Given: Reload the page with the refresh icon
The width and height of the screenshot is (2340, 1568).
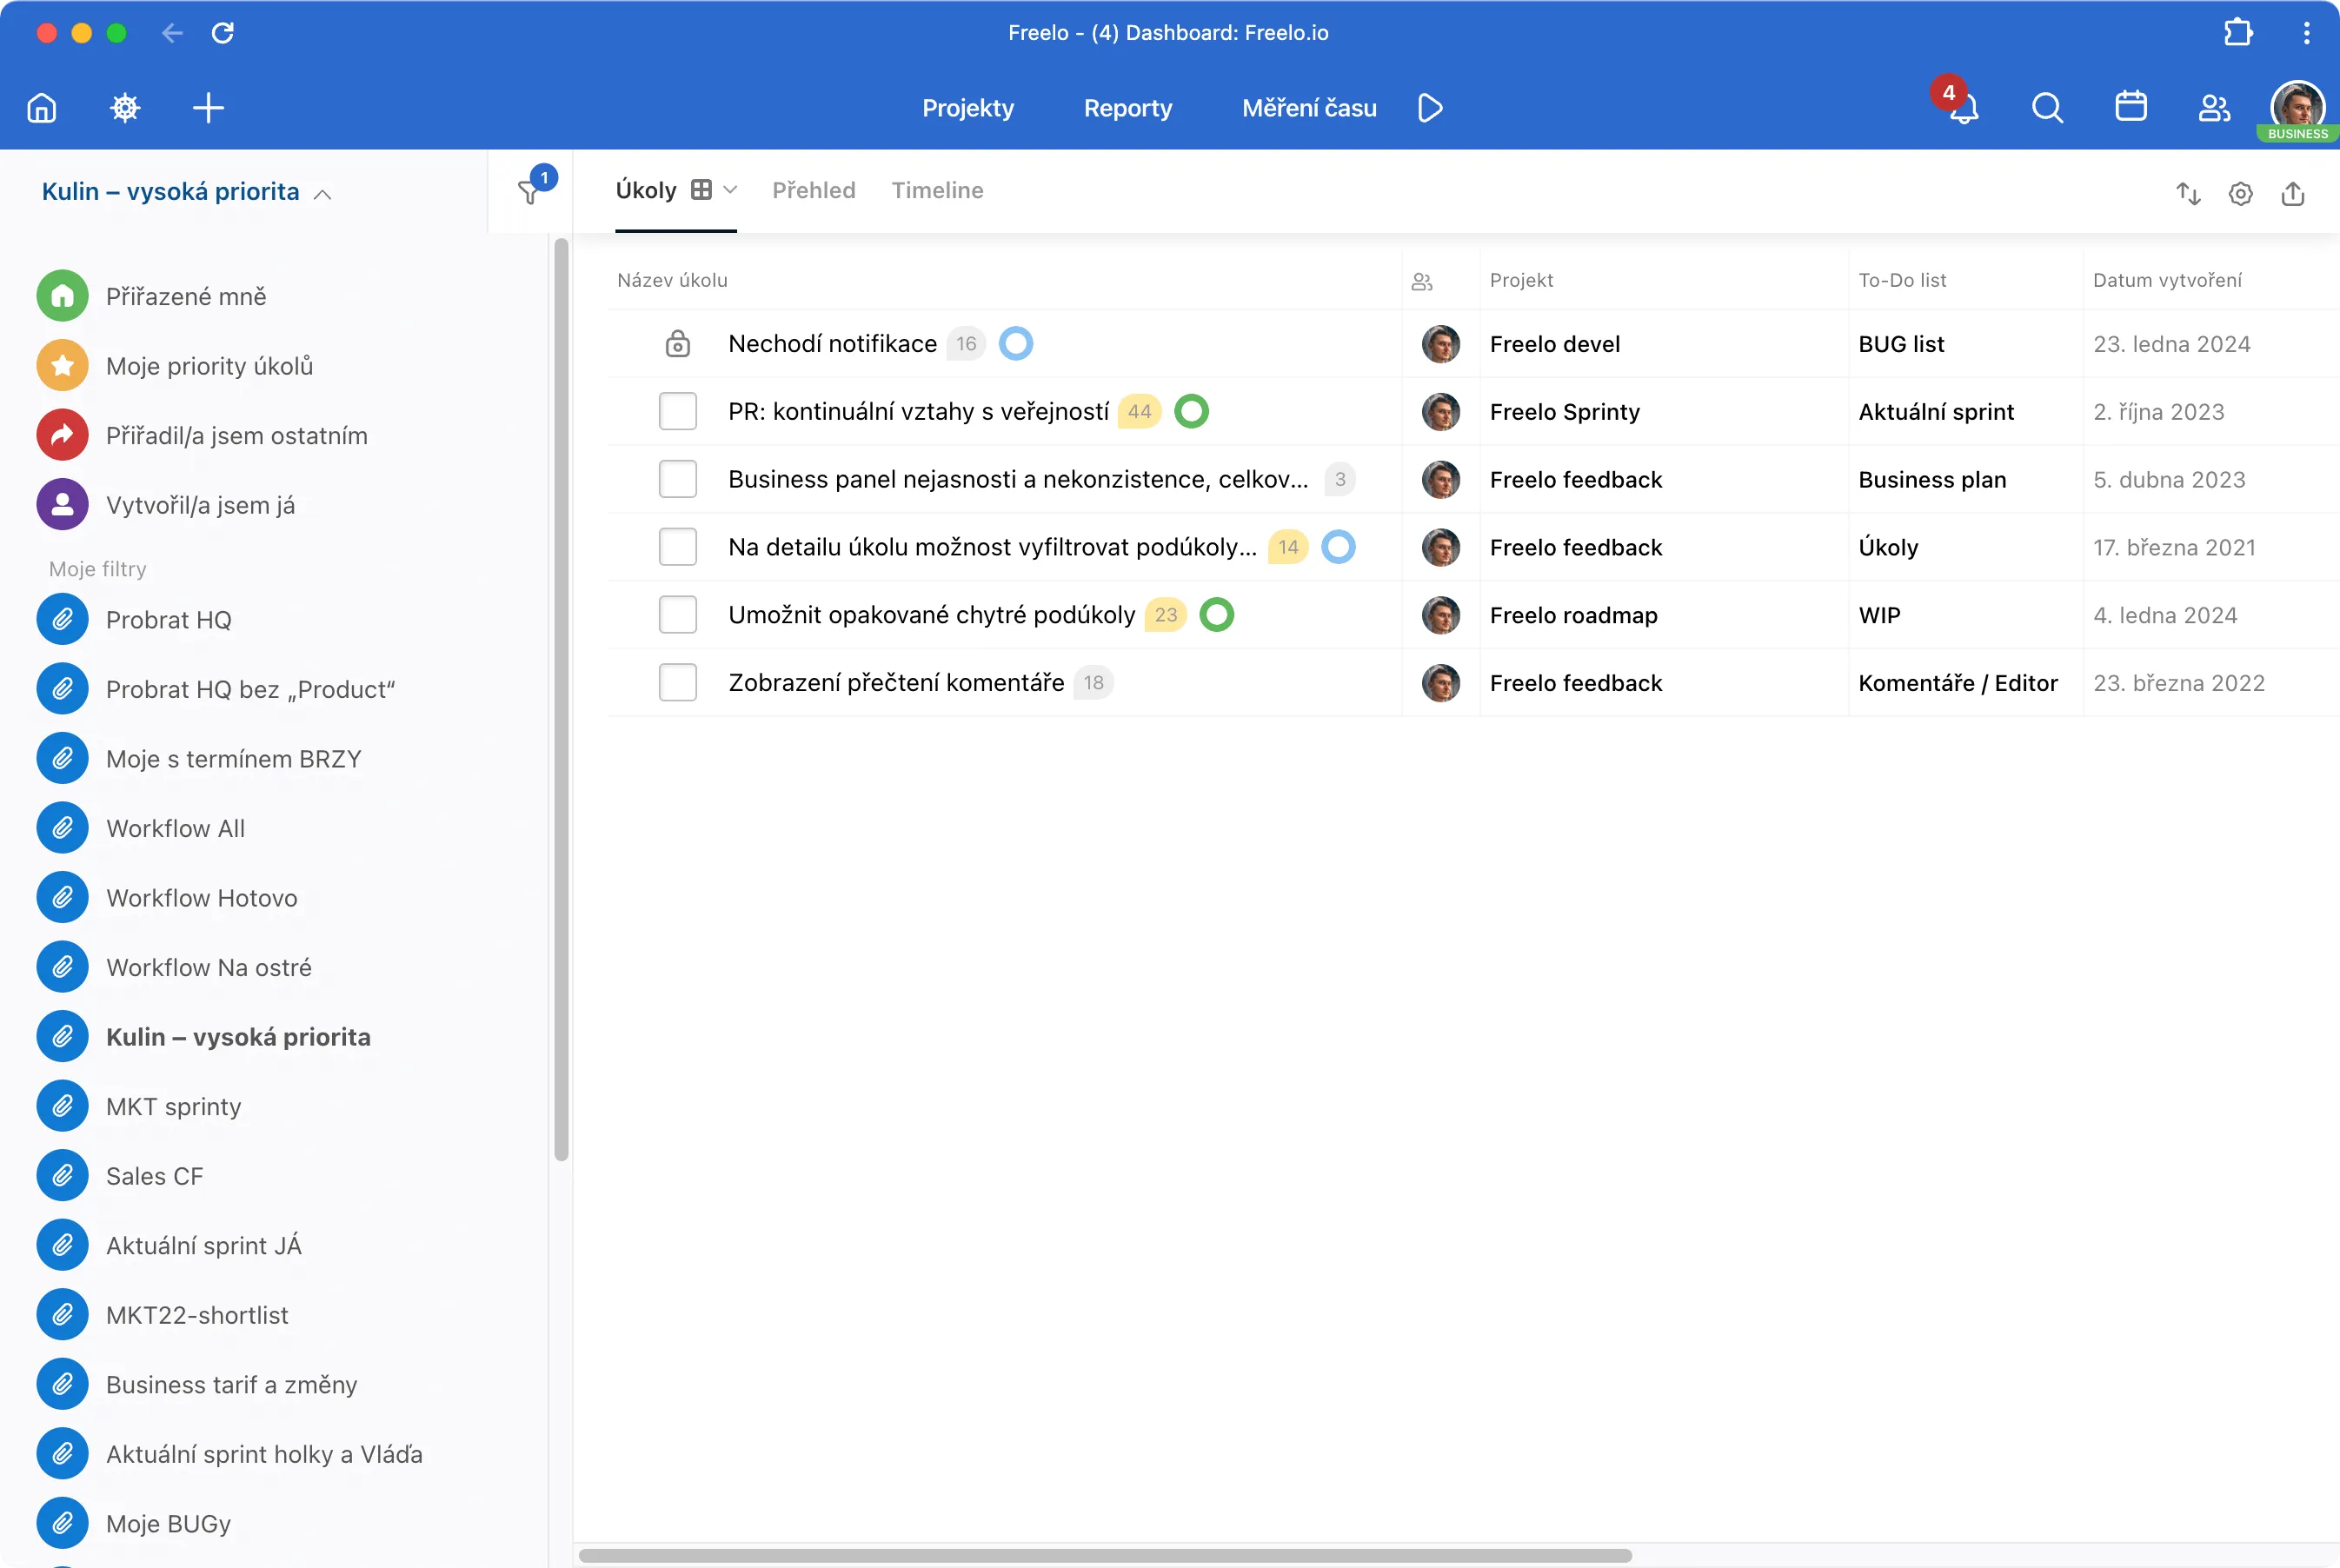Looking at the screenshot, I should [x=223, y=33].
